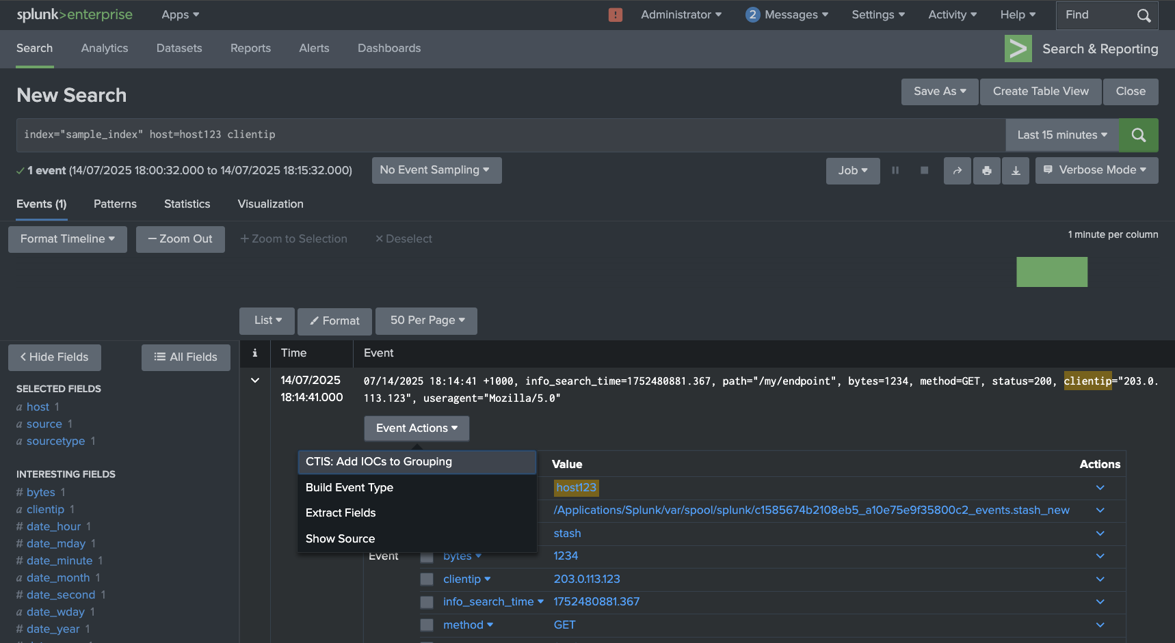This screenshot has width=1175, height=643.
Task: Open the Last 15 minutes time picker
Action: 1061,135
